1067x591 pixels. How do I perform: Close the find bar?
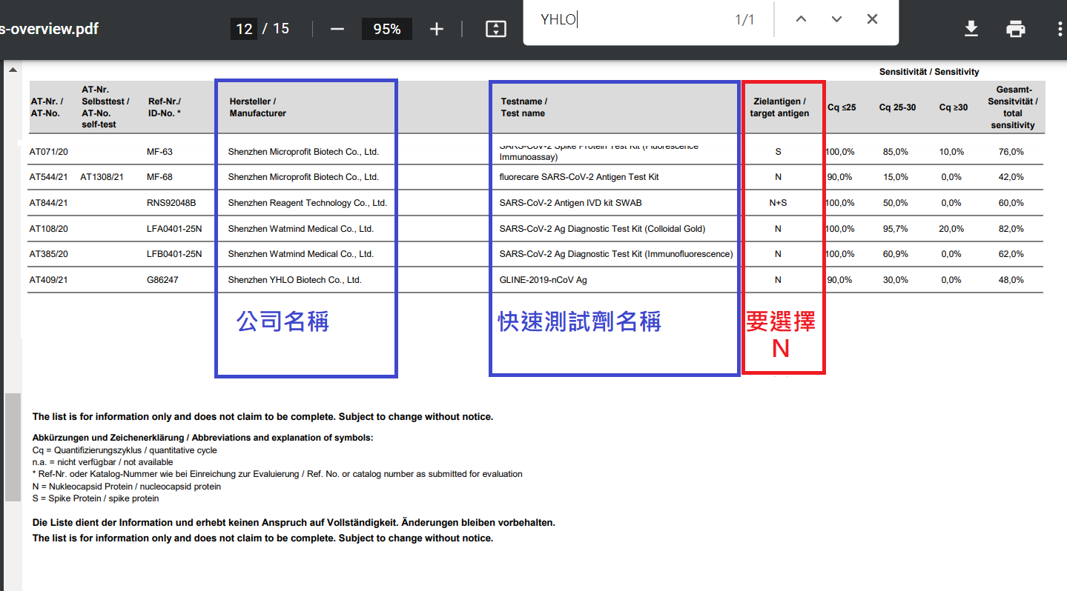[872, 19]
